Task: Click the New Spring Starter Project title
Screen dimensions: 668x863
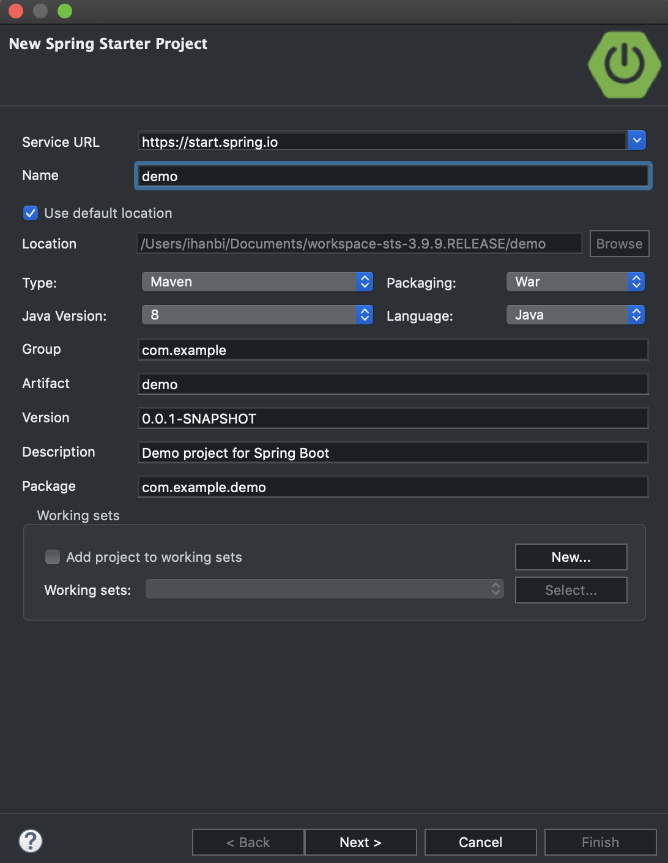Action: point(108,44)
